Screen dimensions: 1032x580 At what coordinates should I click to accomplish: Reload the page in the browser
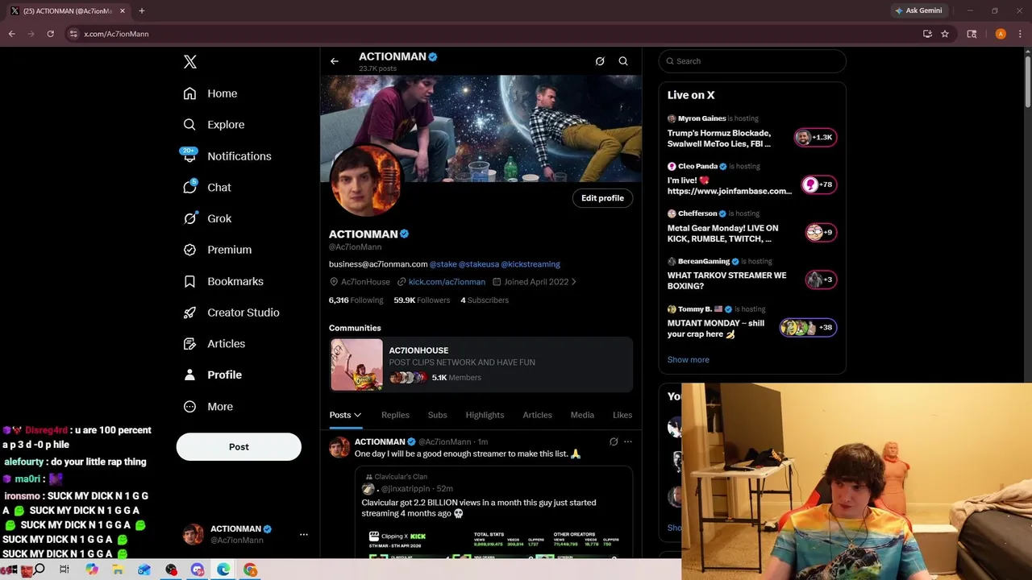(50, 34)
